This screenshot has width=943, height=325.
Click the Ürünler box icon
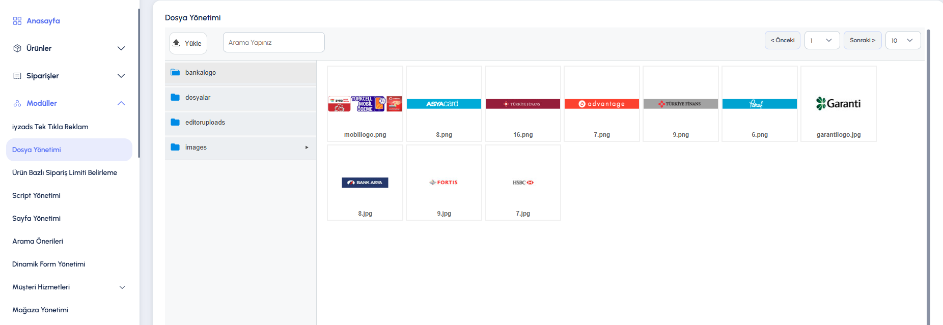tap(17, 48)
